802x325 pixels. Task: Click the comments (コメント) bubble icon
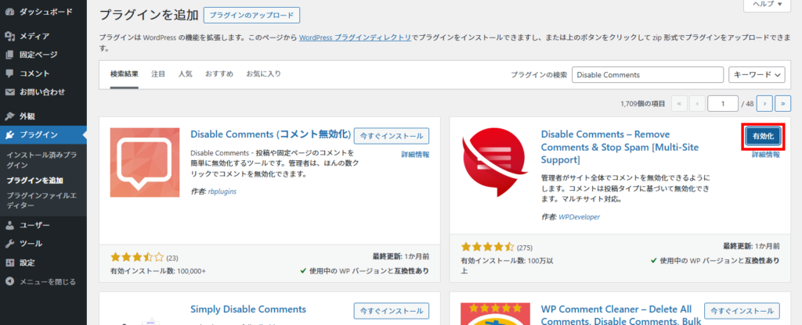[9, 73]
